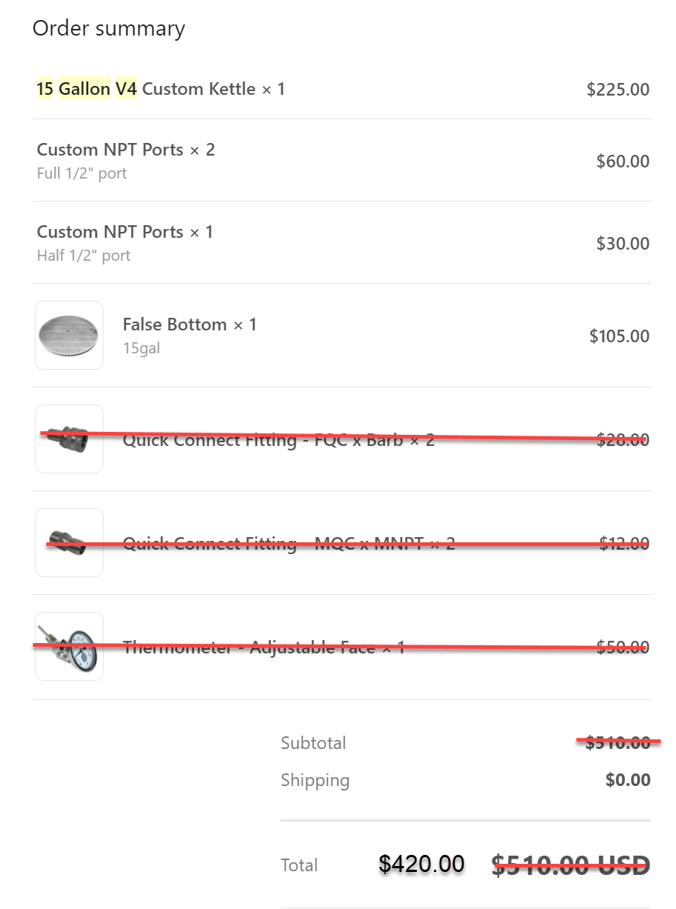Click the False Bottom × 1 item name

point(190,324)
